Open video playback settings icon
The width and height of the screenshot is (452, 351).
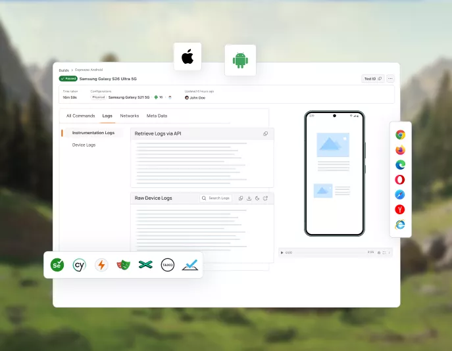[x=379, y=252]
